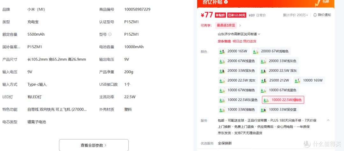Click the 小米（MI） brand value
344x151 pixels.
click(x=36, y=10)
